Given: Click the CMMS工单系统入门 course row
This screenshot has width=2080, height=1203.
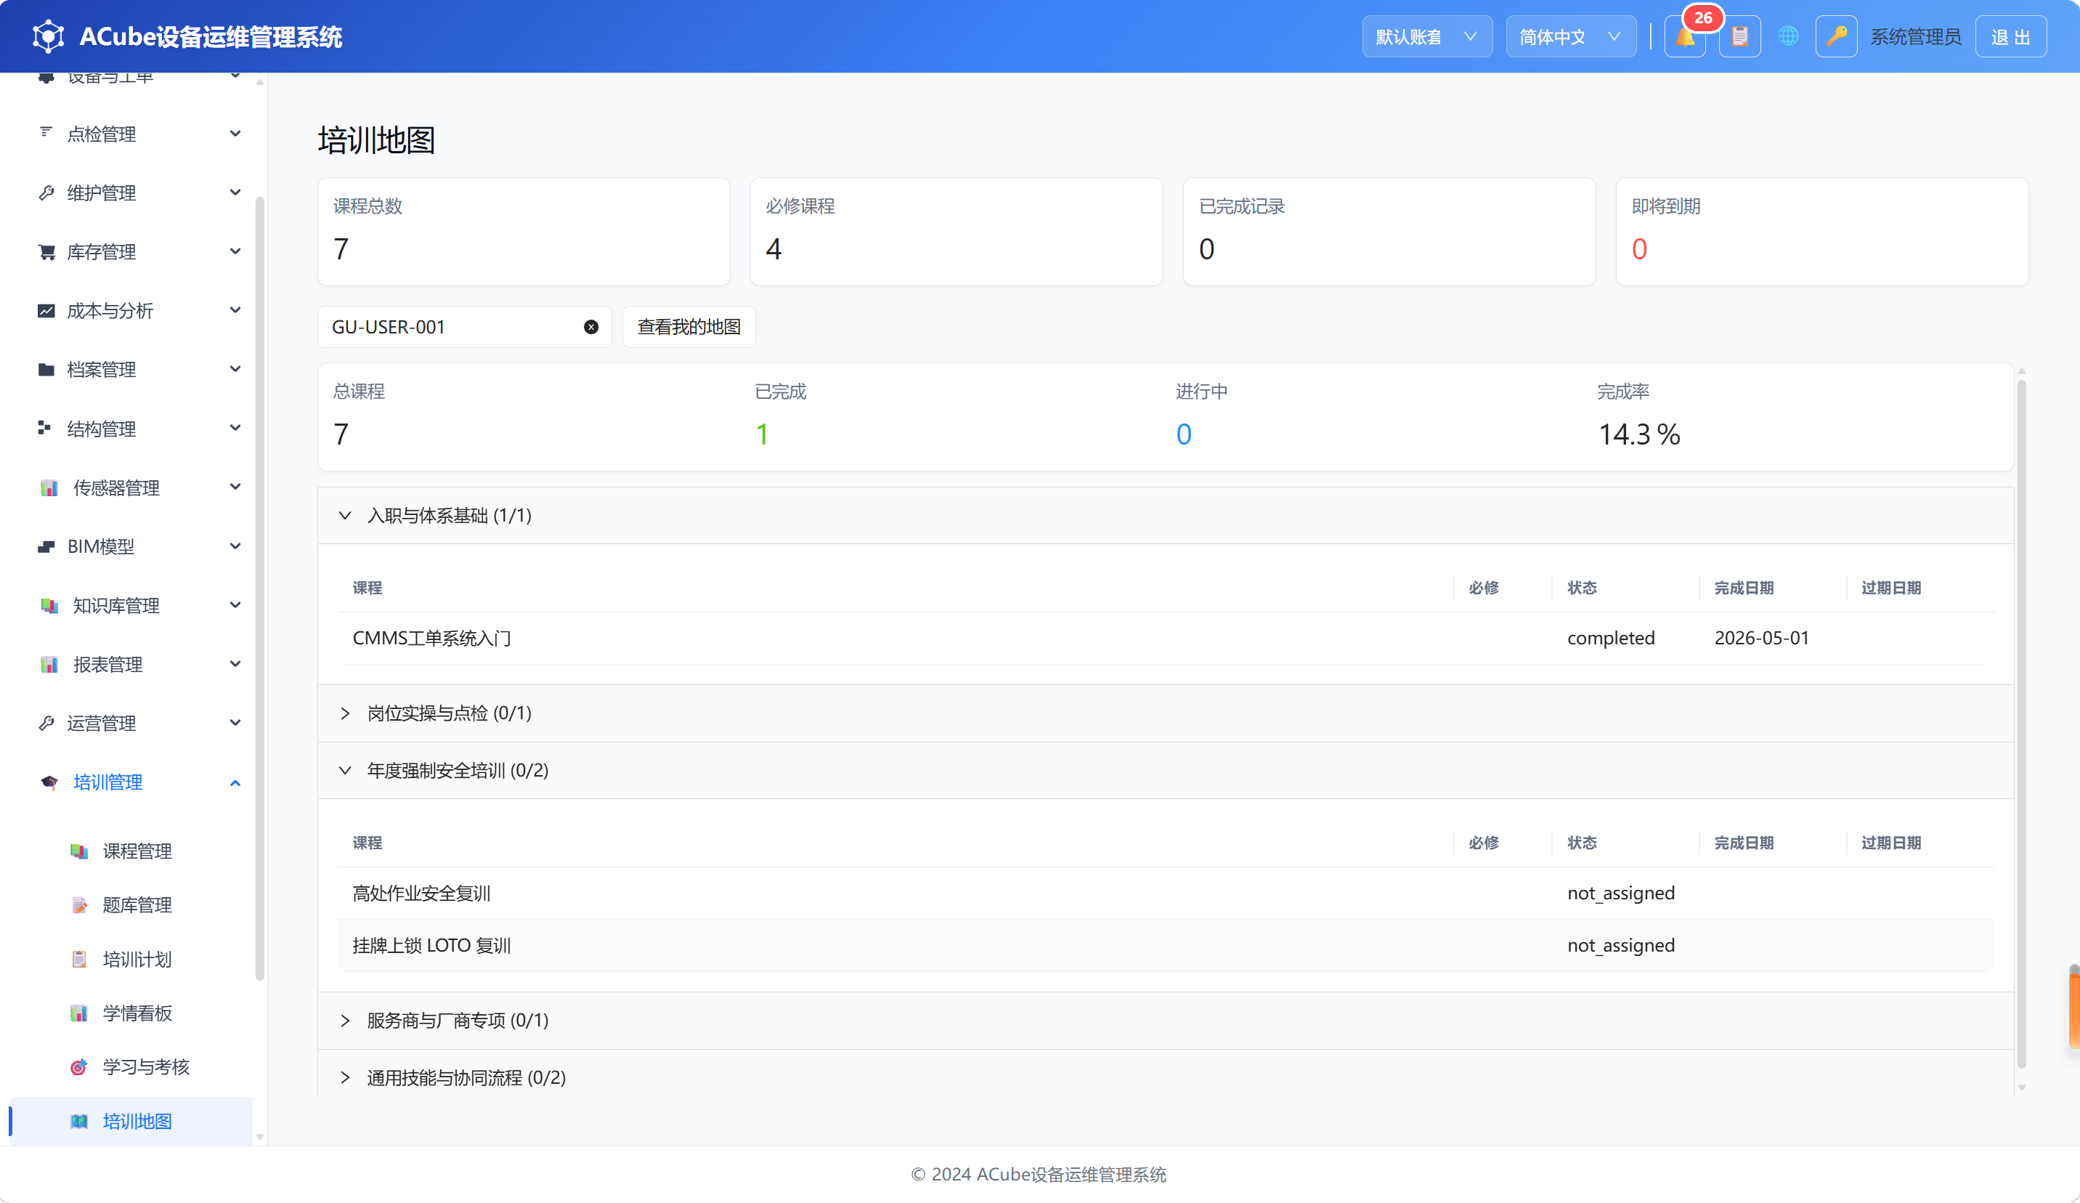Looking at the screenshot, I should pyautogui.click(x=1165, y=637).
